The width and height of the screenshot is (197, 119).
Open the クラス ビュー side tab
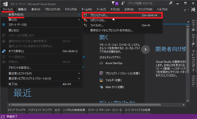193,81
